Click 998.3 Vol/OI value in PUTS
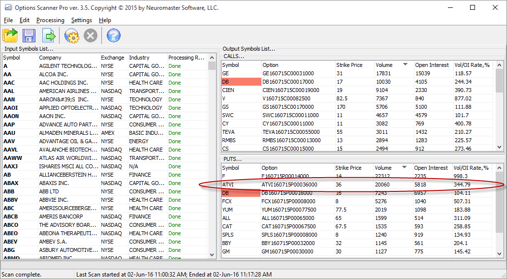Viewport: 507px width, 279px height. 460,176
